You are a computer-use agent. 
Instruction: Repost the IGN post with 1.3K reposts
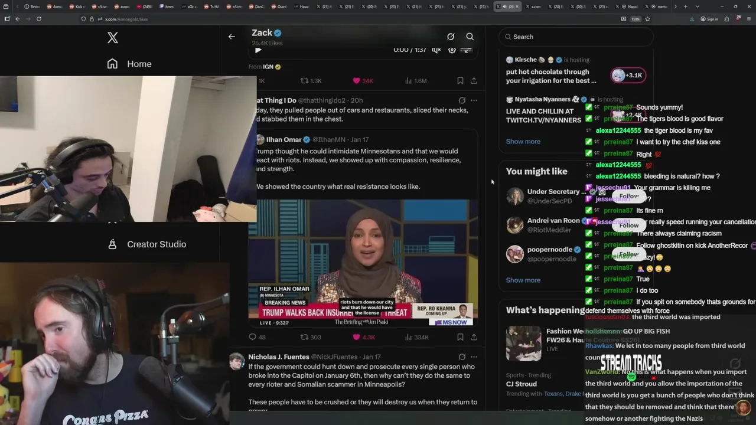[311, 81]
